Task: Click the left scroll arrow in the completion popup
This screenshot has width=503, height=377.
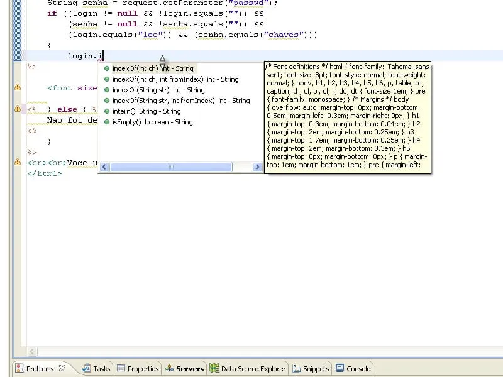Action: (x=105, y=167)
